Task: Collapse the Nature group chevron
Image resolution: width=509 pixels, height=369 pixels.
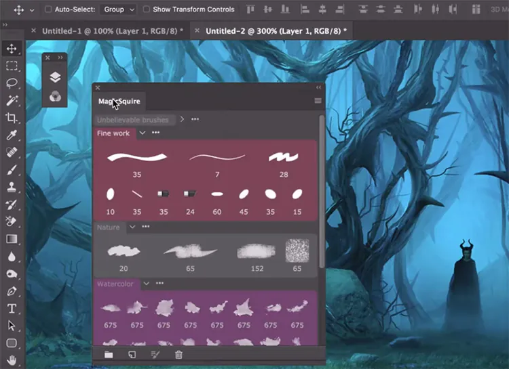Action: 132,226
